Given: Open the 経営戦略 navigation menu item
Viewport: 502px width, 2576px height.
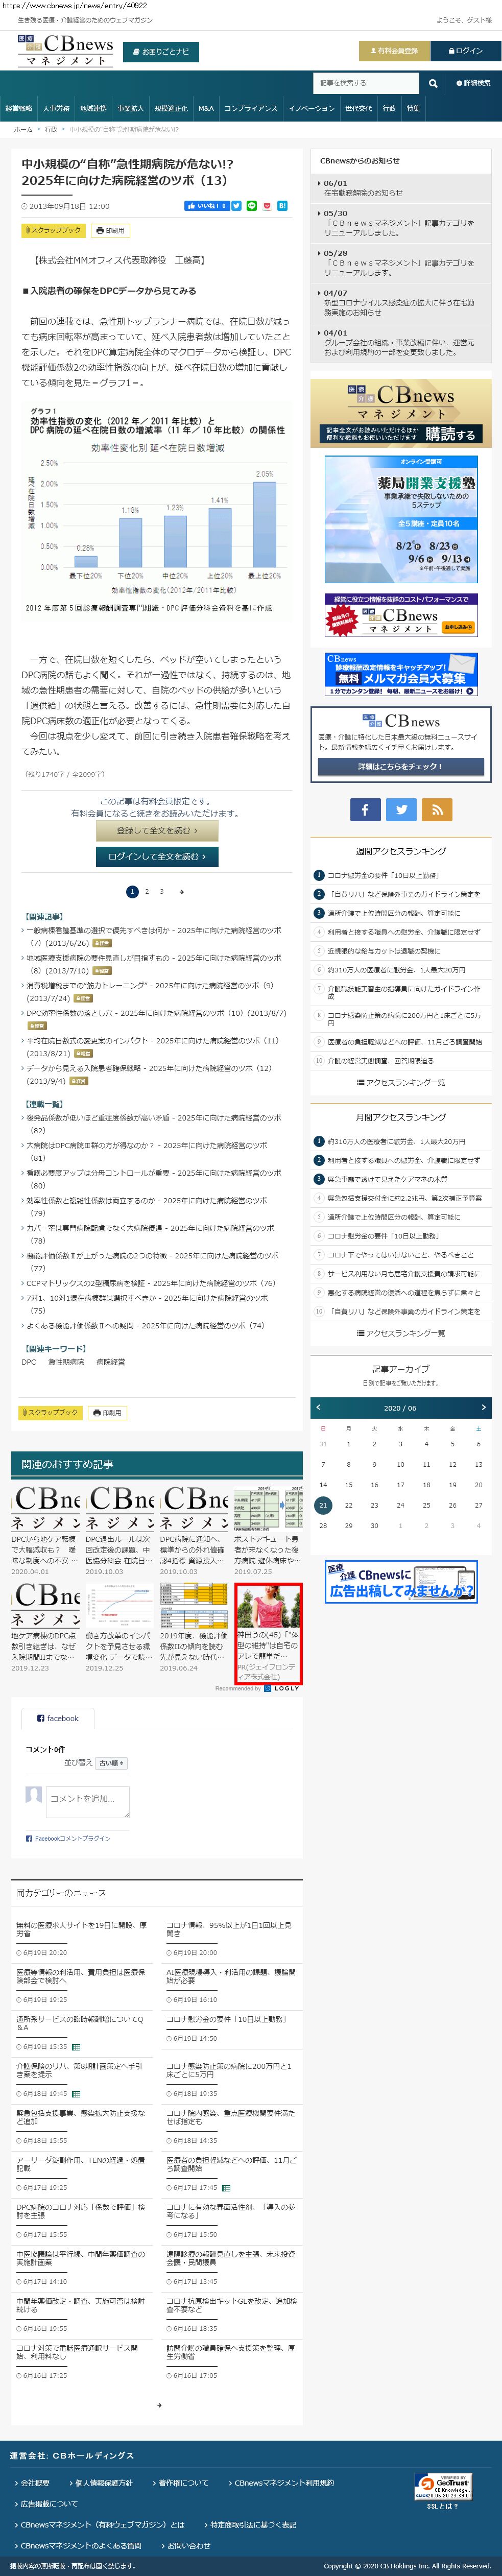Looking at the screenshot, I should (x=19, y=109).
